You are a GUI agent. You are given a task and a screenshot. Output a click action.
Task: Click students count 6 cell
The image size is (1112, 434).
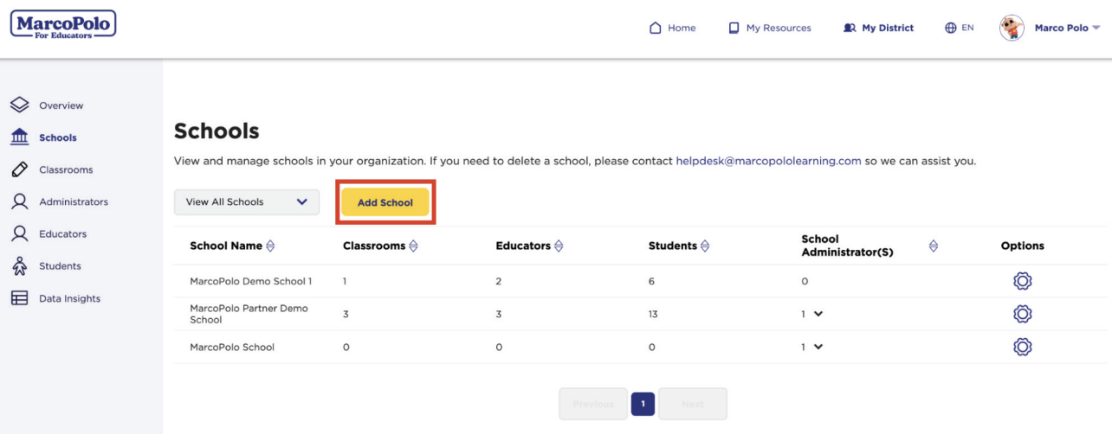pos(651,281)
